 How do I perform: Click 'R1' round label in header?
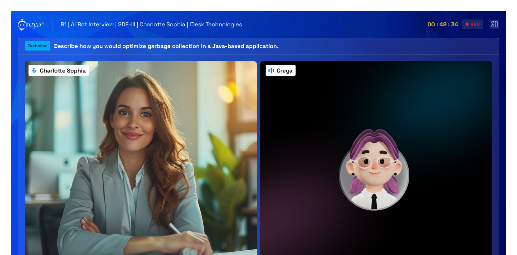(63, 25)
